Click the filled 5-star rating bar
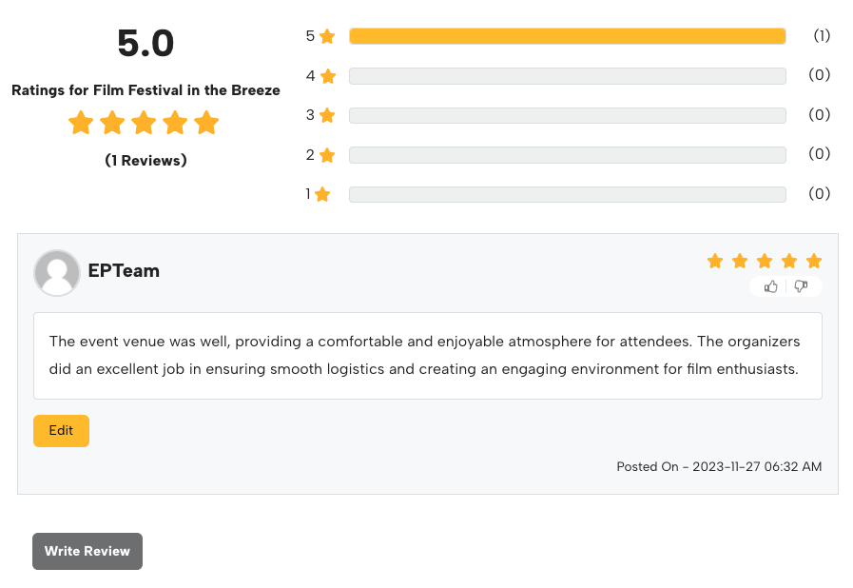This screenshot has width=853, height=588. pos(567,36)
